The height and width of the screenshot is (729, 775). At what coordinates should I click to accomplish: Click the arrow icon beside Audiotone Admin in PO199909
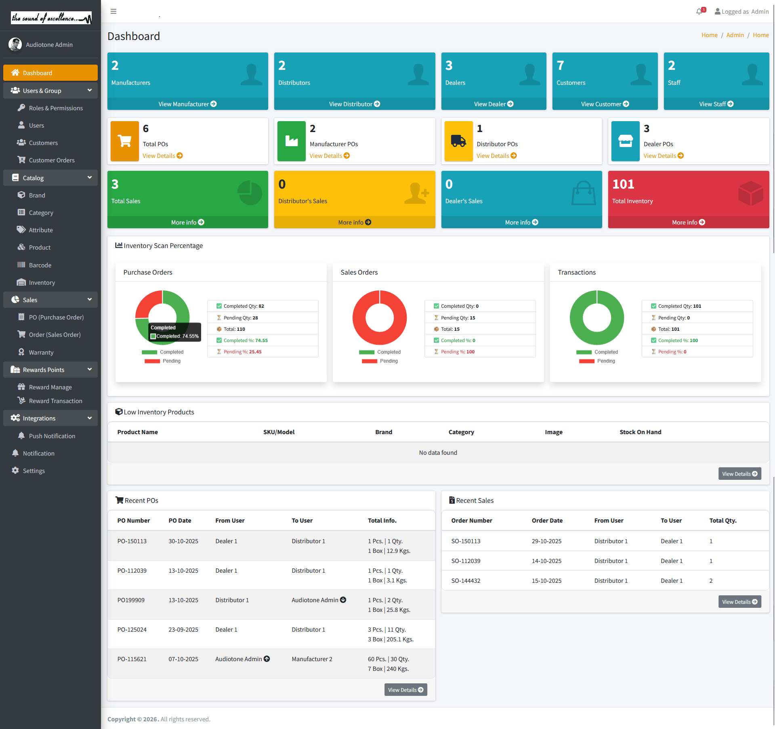343,600
